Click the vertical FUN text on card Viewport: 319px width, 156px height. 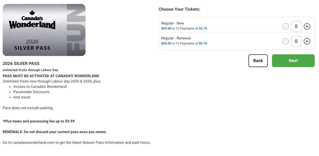76,30
